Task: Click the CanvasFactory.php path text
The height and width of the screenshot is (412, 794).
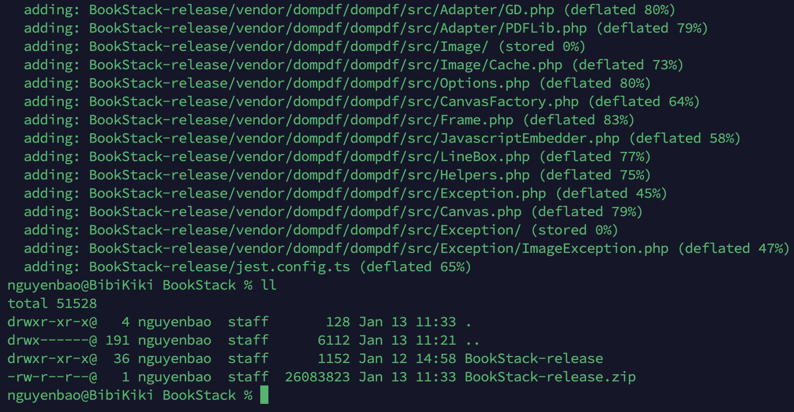Action: pyautogui.click(x=509, y=101)
